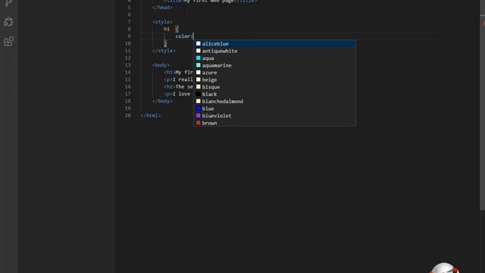Click the black color swatch
Screen dimensions: 485x273
(199, 94)
